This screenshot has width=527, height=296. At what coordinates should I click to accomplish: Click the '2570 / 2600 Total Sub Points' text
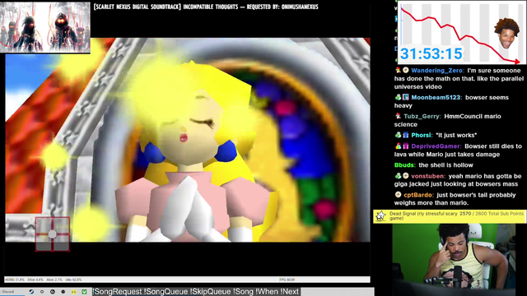[492, 214]
